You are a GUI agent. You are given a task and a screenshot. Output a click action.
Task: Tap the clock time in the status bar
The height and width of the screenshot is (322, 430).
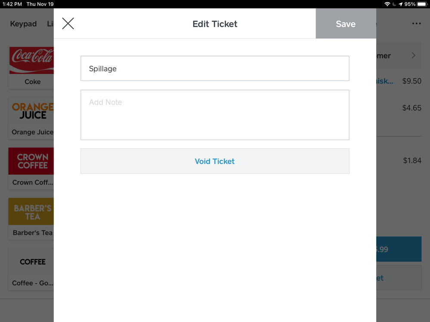pos(9,4)
